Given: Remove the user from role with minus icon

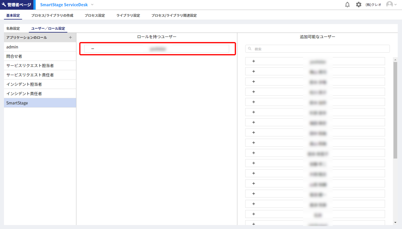Looking at the screenshot, I should [93, 49].
